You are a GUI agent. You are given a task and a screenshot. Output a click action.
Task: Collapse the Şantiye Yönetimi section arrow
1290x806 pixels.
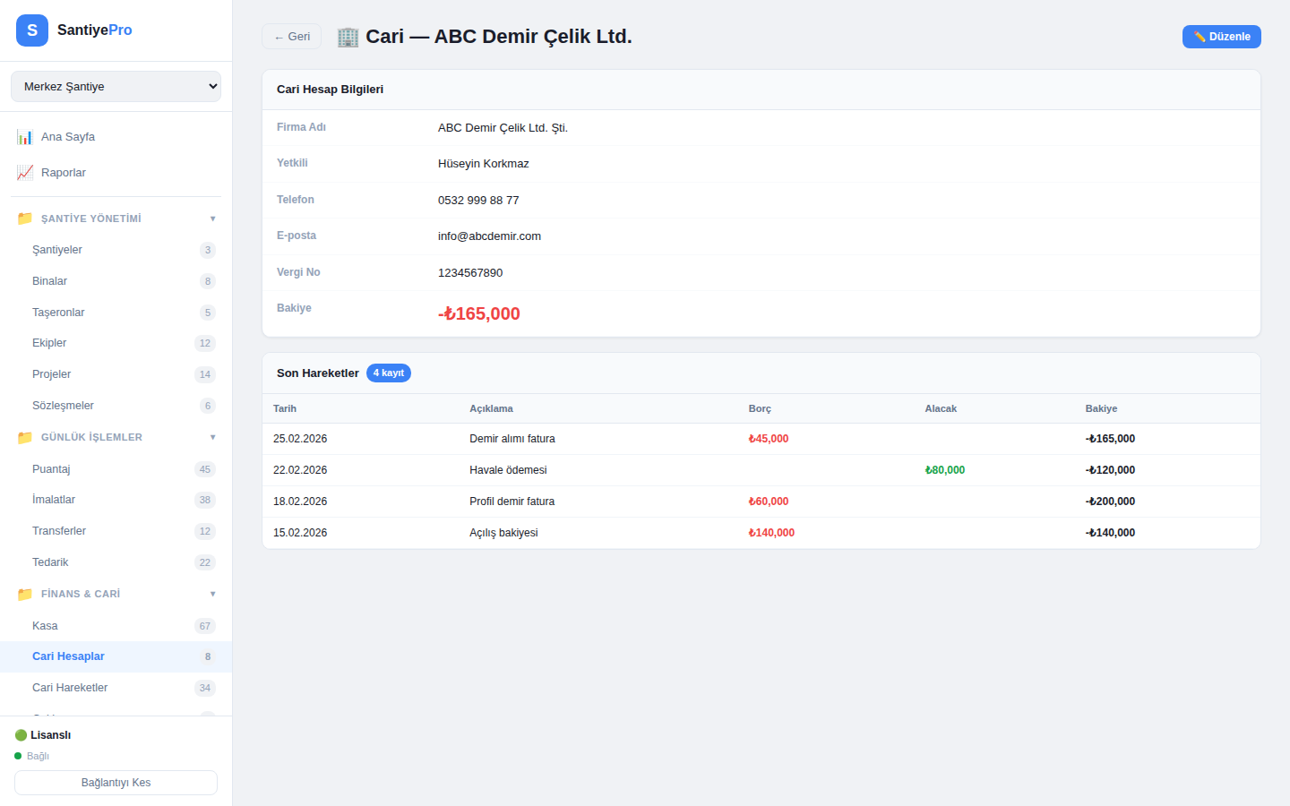[212, 219]
